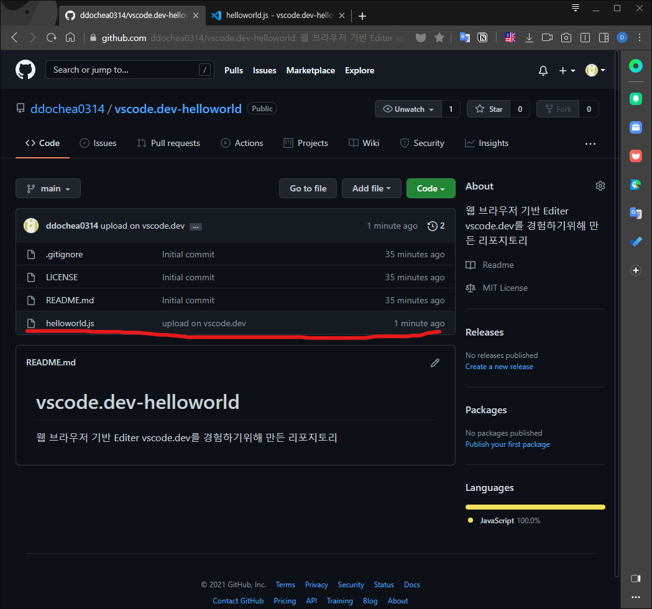The width and height of the screenshot is (652, 609).
Task: Open the blue checkmark To Do sidebar icon
Action: 636,242
